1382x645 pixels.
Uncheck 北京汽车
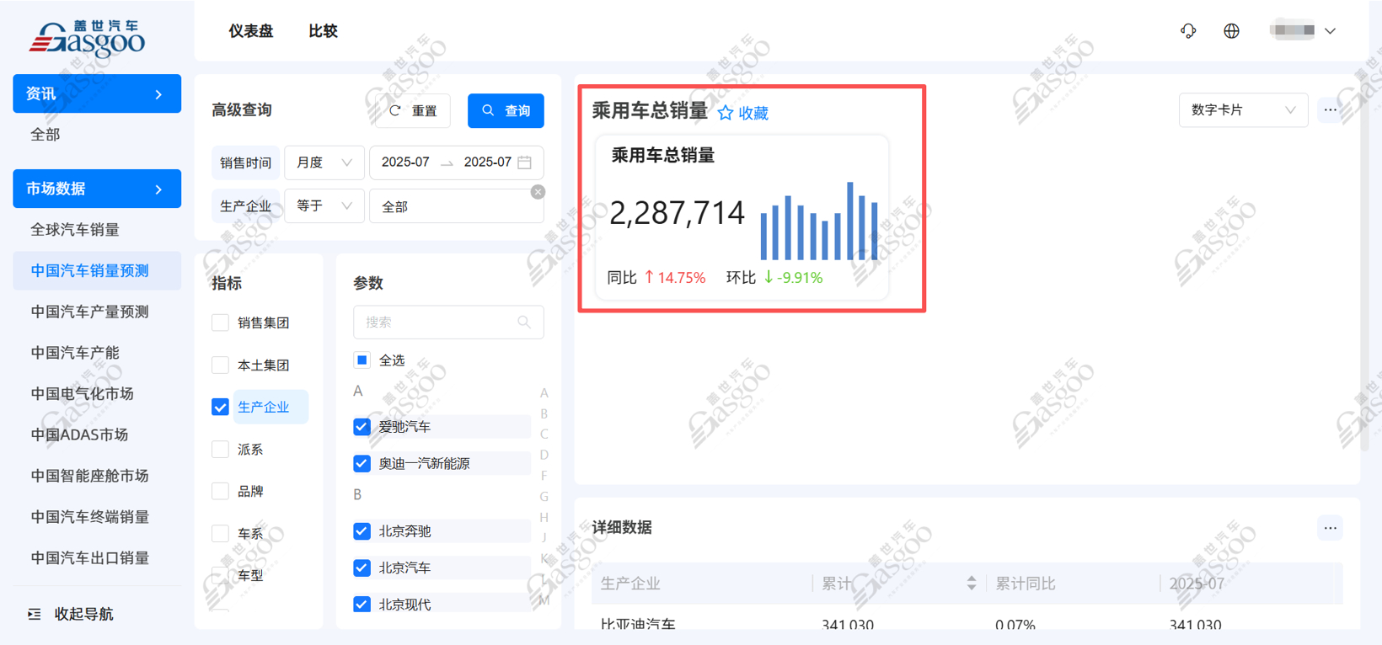coord(362,568)
